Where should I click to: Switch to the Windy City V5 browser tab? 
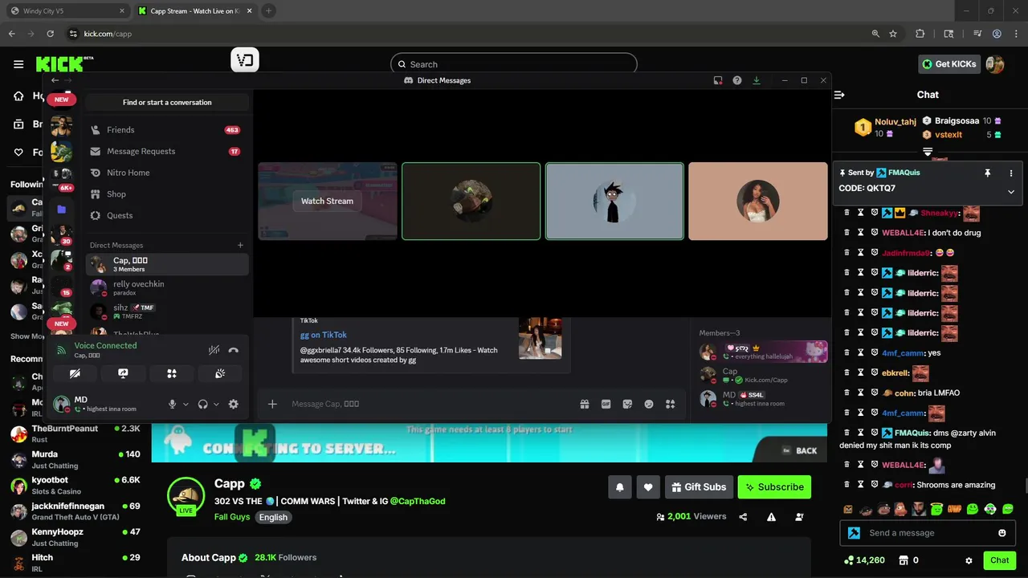(67, 11)
